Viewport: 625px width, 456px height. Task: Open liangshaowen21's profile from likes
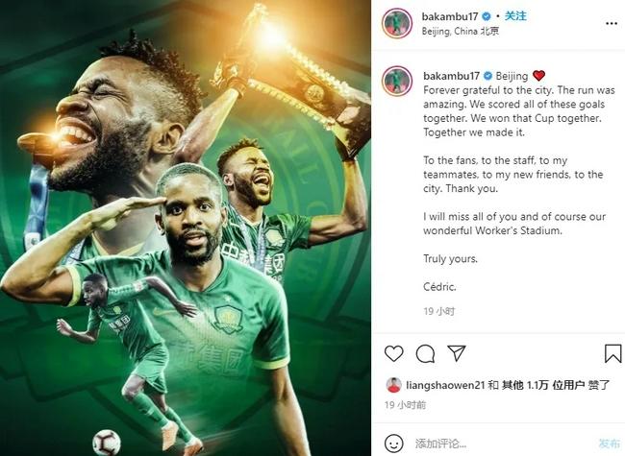pyautogui.click(x=445, y=385)
